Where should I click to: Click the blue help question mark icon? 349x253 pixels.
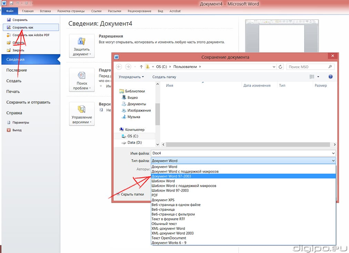(330, 77)
